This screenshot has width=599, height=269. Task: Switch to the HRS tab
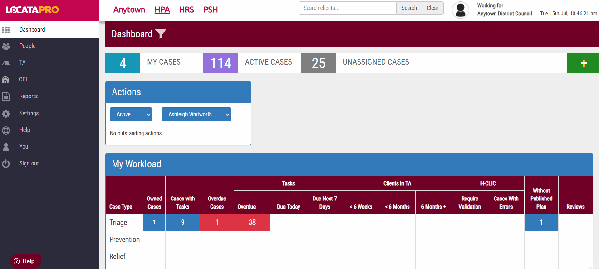click(187, 10)
